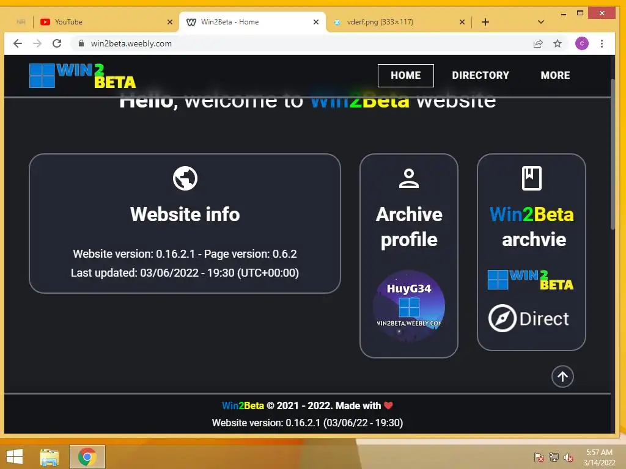
Task: Click the Archive profile heading
Action: (x=409, y=227)
